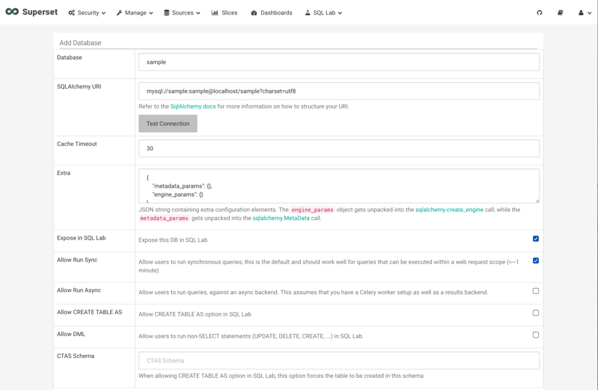Click the 'Add Database' heading text
The image size is (598, 390).
80,43
